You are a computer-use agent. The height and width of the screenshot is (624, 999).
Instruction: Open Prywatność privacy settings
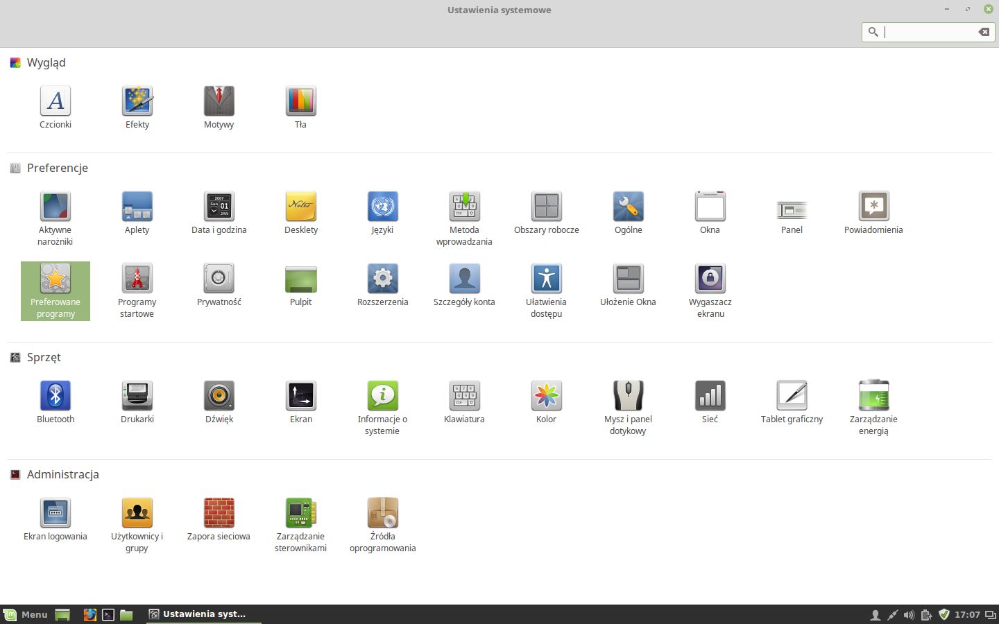pyautogui.click(x=219, y=285)
